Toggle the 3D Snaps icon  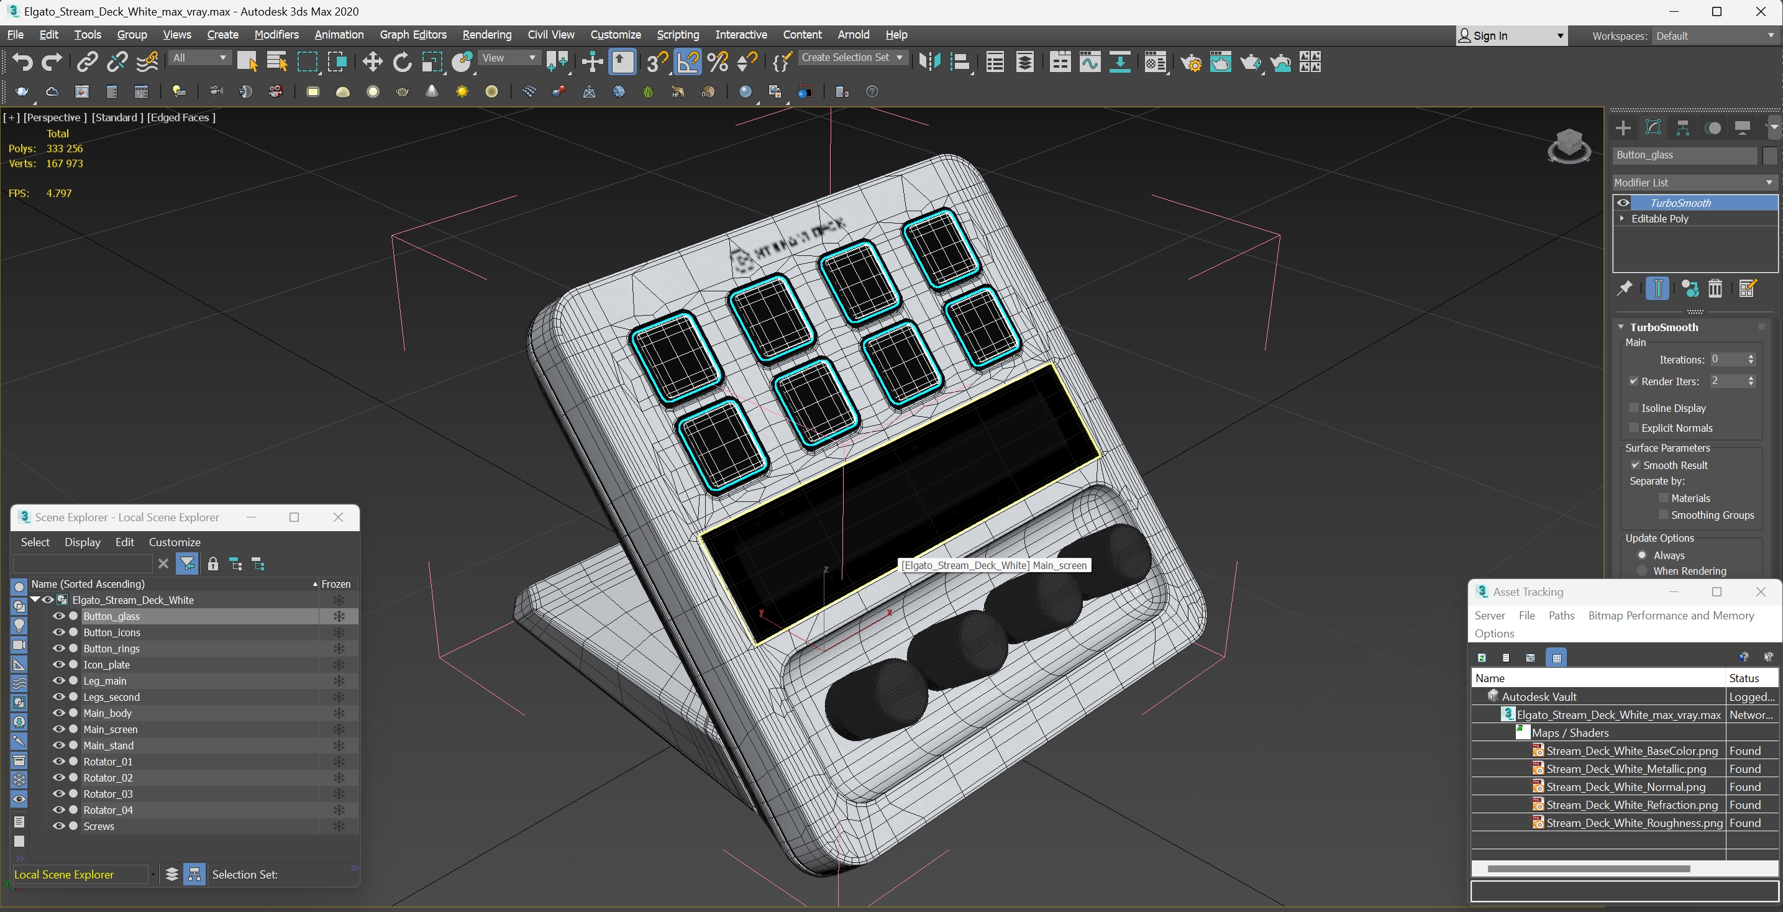tap(657, 62)
